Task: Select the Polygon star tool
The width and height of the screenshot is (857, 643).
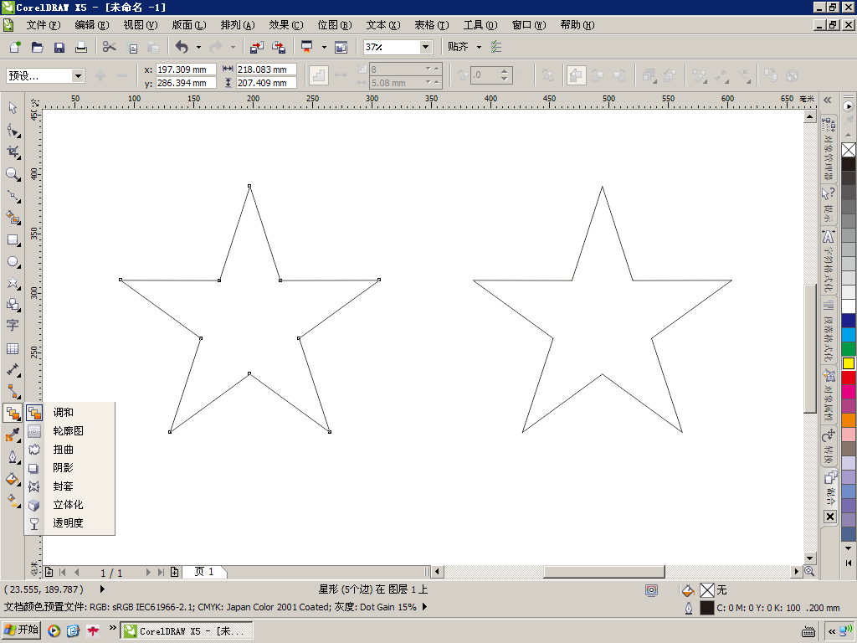Action: point(13,283)
